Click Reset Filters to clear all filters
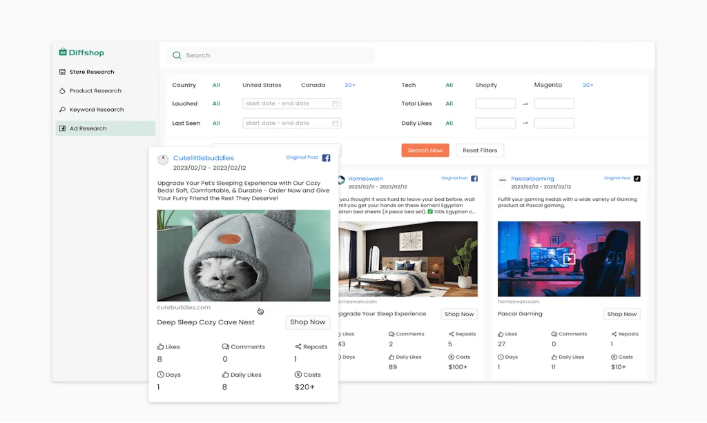 coord(479,150)
